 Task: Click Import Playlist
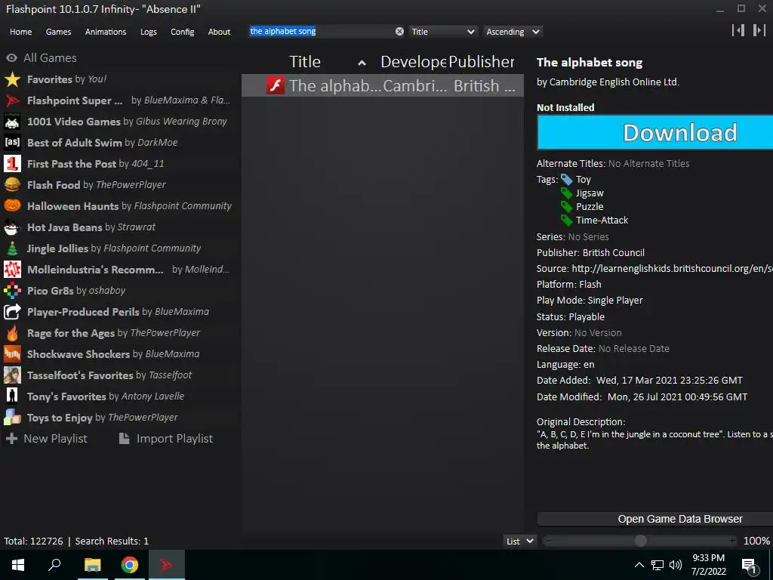[x=166, y=439]
